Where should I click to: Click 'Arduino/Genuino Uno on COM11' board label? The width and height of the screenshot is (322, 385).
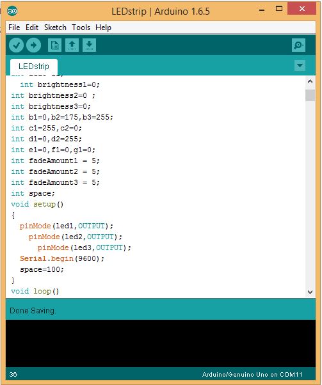click(x=252, y=374)
